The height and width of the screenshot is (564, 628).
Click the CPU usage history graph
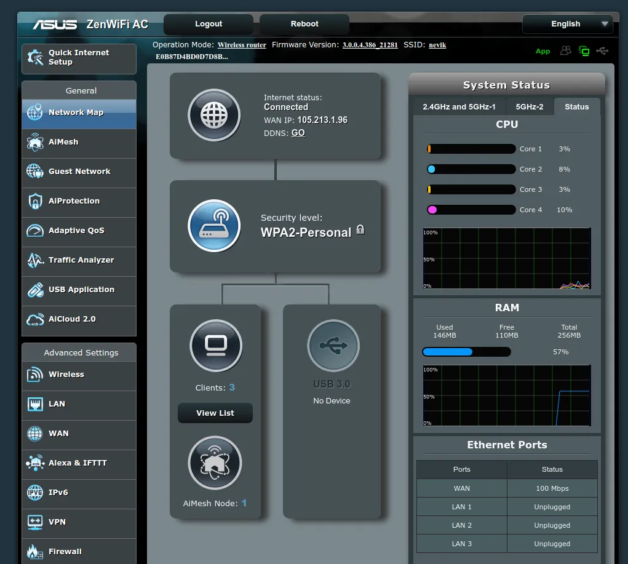507,258
